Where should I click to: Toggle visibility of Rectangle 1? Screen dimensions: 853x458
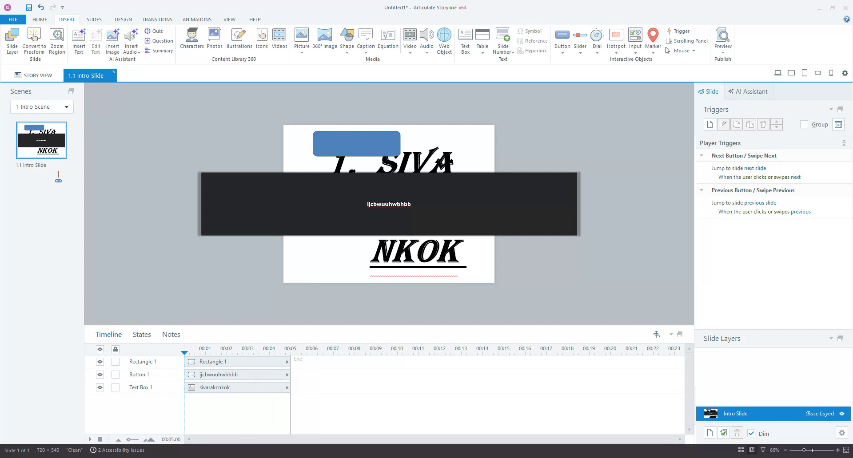pos(100,362)
